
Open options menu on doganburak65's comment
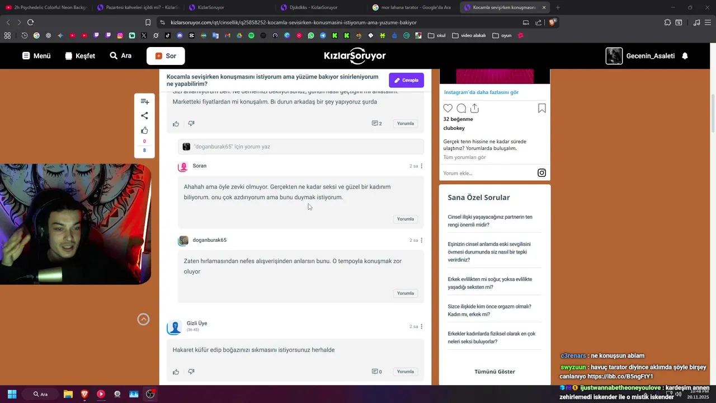422,240
